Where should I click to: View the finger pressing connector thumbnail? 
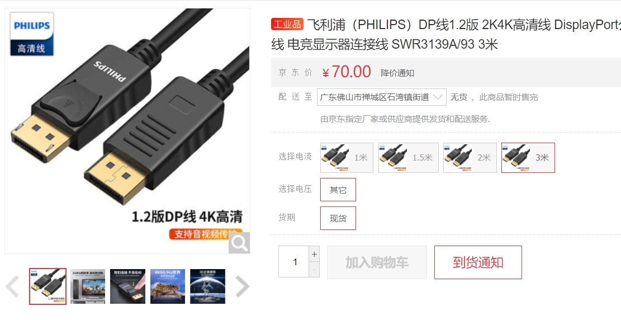[127, 286]
